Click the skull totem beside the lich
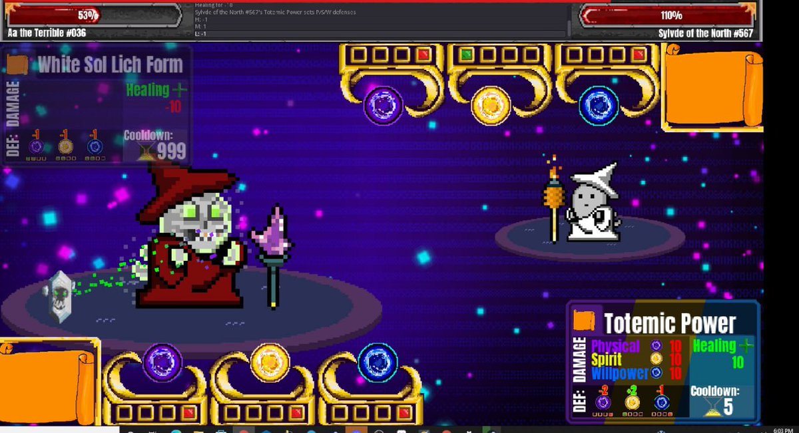This screenshot has width=799, height=433. click(59, 297)
